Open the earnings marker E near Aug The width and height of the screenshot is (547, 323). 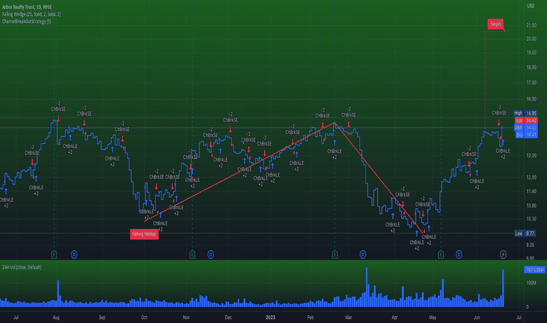pos(54,254)
